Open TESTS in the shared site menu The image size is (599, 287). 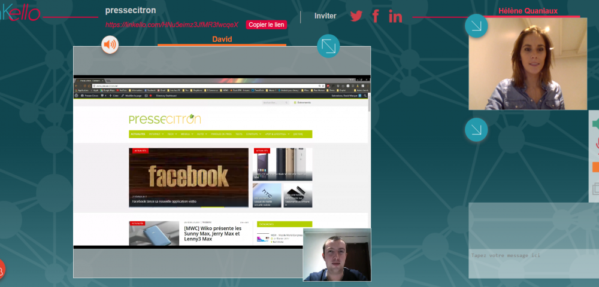coord(239,134)
